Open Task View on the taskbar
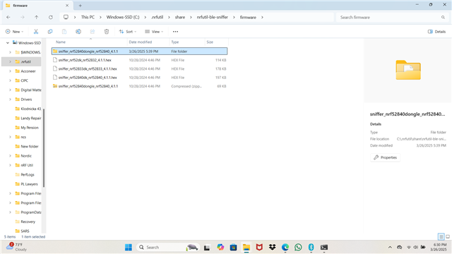This screenshot has height=254, width=452. 207,248
